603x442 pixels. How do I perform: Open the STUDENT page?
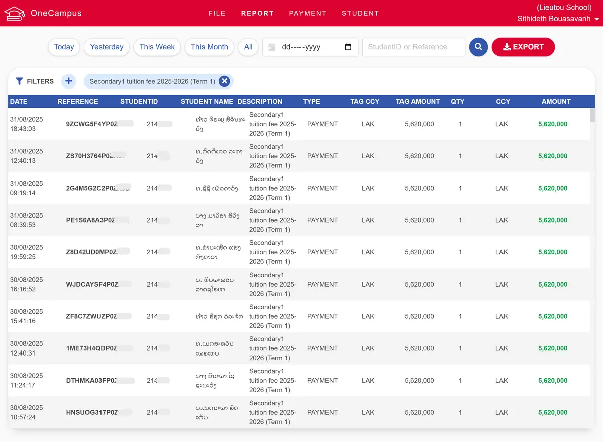[360, 13]
